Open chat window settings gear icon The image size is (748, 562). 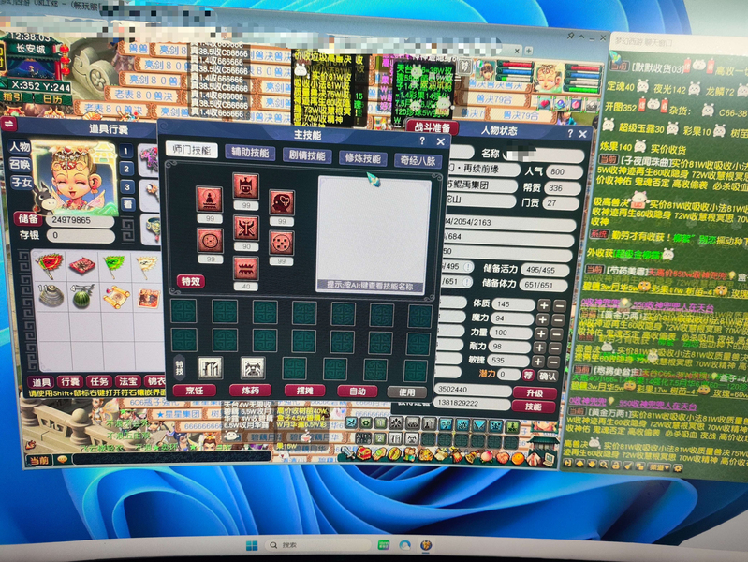click(x=678, y=468)
